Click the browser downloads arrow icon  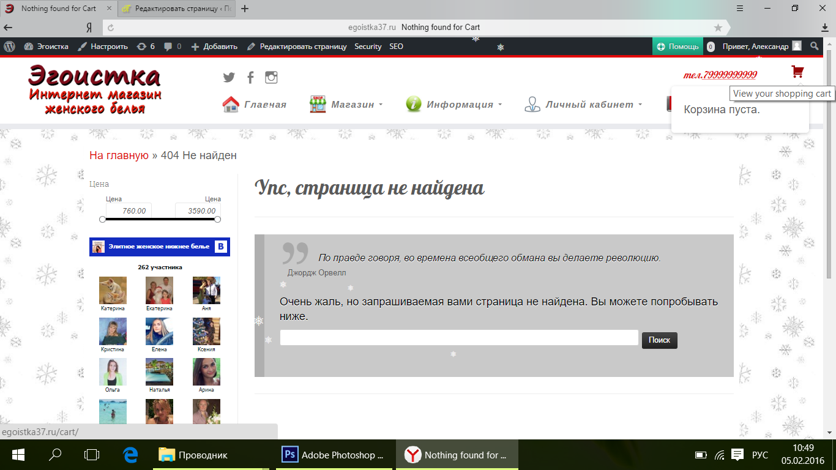tap(825, 28)
